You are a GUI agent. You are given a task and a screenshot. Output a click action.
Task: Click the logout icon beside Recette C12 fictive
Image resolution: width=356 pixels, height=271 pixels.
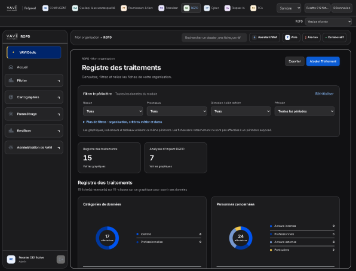[x=60, y=259]
